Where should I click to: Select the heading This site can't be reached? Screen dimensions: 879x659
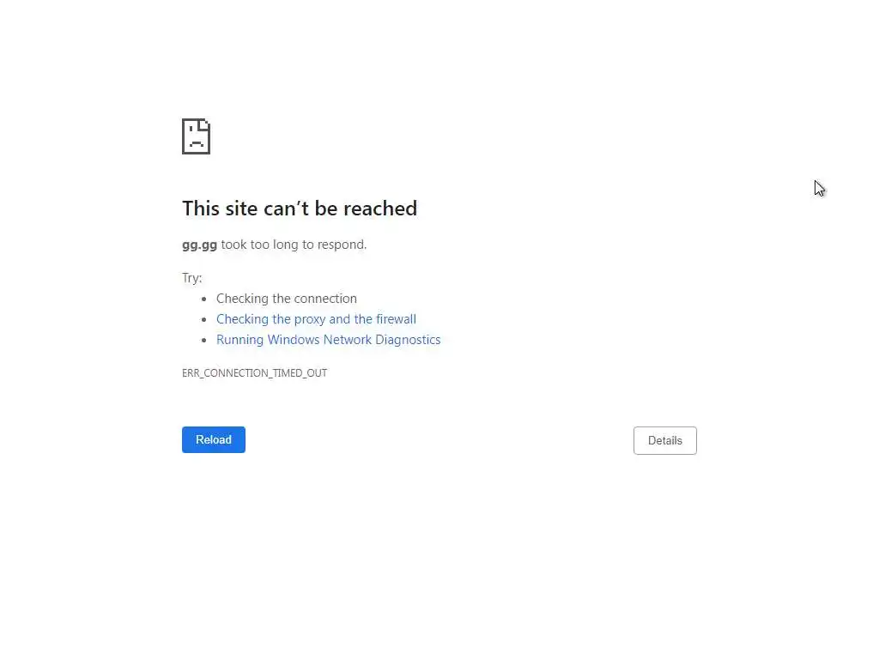[300, 209]
